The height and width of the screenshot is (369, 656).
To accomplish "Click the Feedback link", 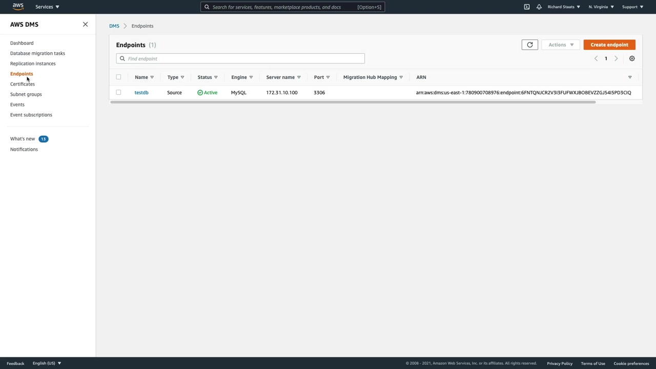I will 15,363.
